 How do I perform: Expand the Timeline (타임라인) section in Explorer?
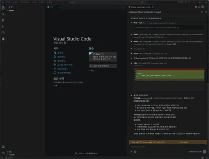point(26,155)
